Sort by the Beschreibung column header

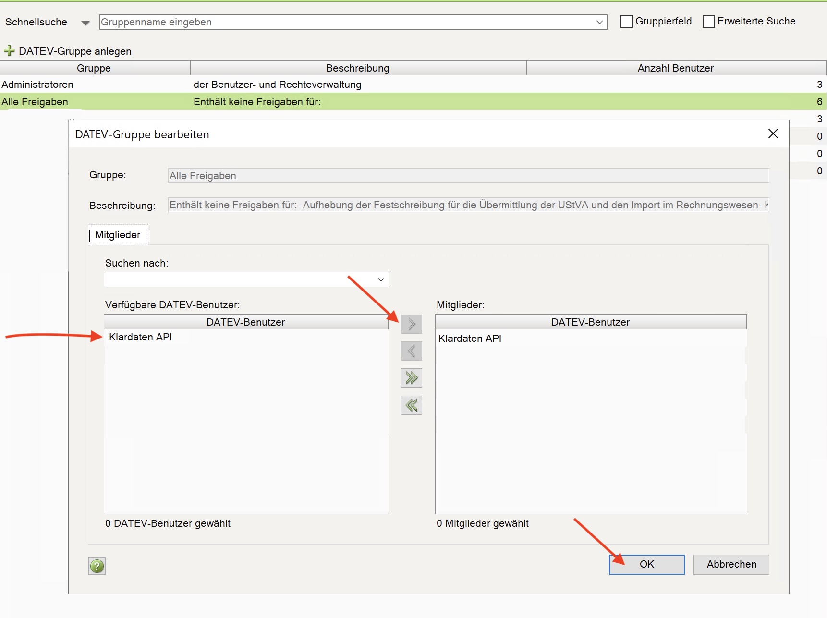pyautogui.click(x=358, y=68)
